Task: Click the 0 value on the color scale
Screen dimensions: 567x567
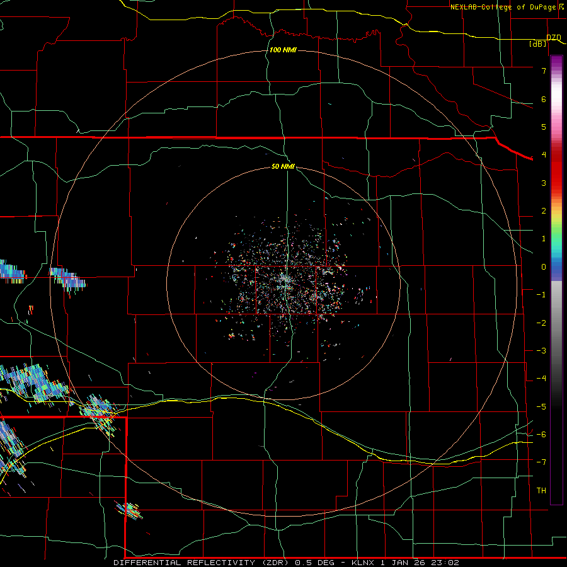Action: [x=544, y=267]
